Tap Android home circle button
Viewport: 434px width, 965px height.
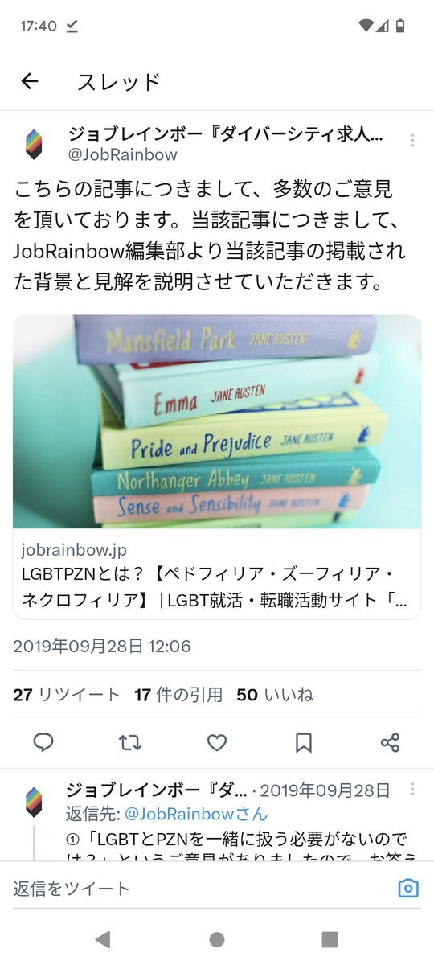[x=217, y=939]
